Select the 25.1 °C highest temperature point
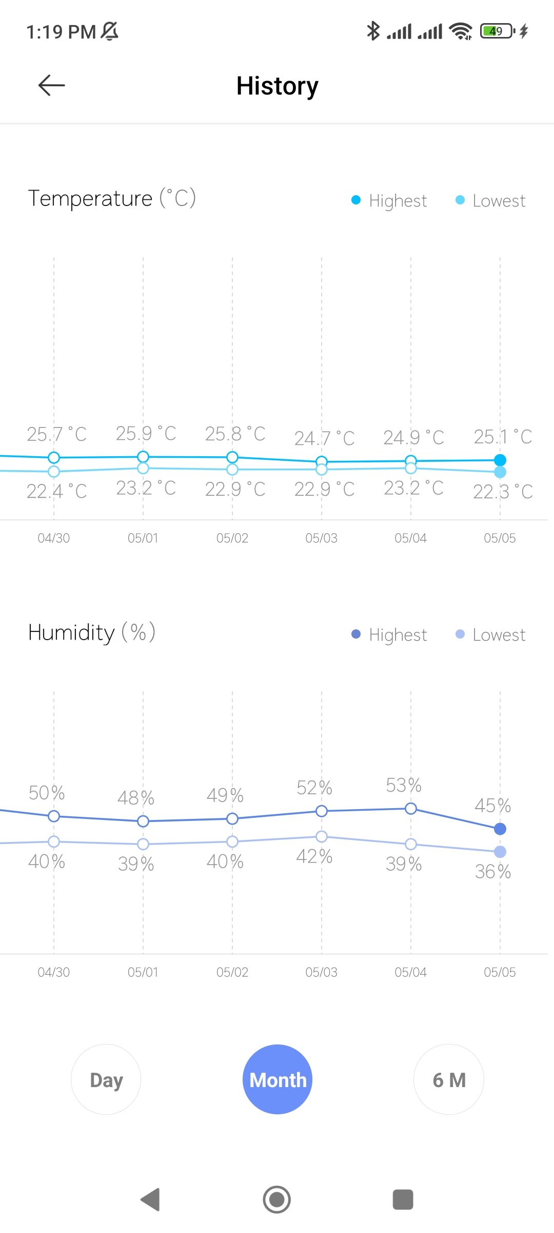This screenshot has height=1233, width=554. (x=500, y=460)
